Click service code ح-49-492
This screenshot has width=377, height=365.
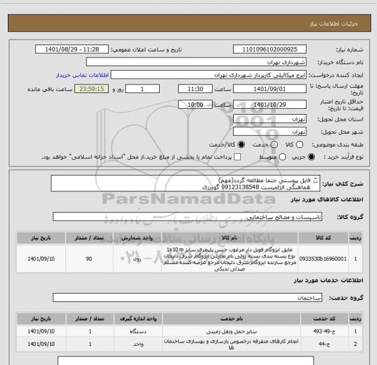click(x=324, y=332)
